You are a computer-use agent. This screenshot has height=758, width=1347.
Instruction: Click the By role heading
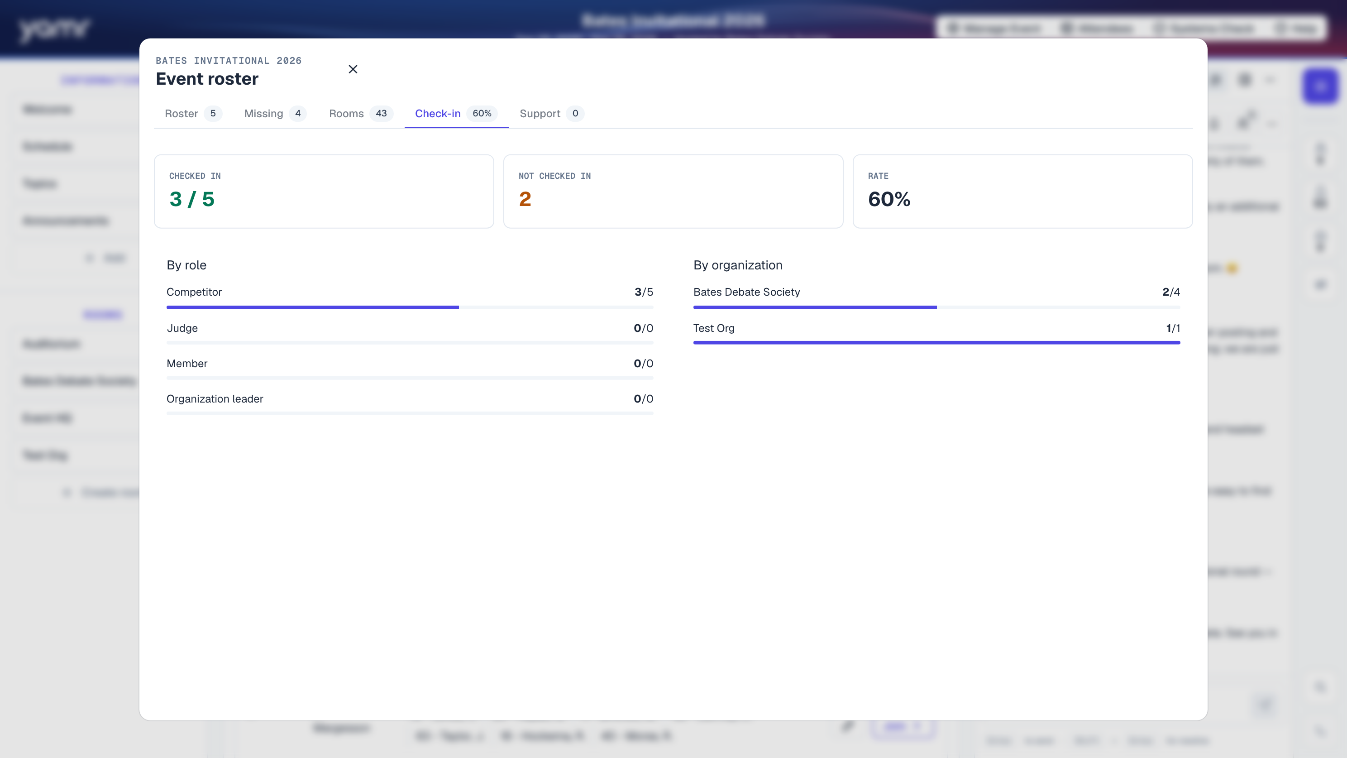186,265
